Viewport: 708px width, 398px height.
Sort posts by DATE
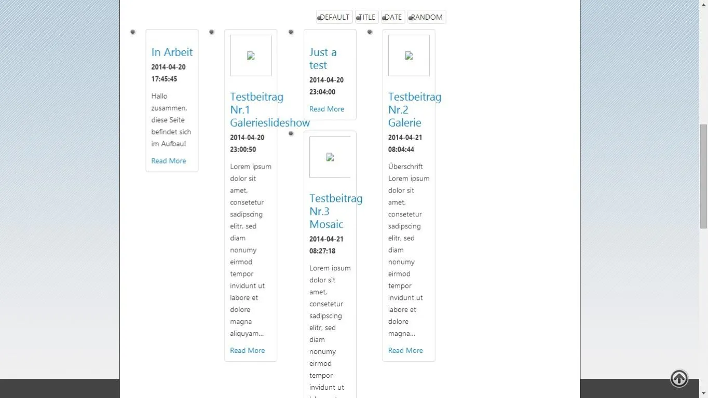(x=393, y=17)
